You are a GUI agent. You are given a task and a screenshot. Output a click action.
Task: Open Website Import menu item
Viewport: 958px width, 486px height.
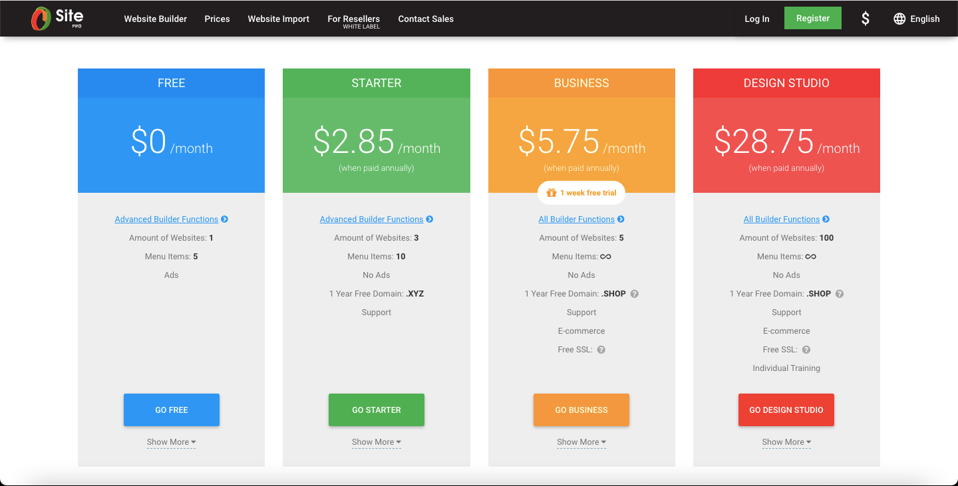[279, 19]
